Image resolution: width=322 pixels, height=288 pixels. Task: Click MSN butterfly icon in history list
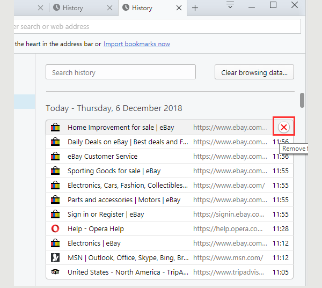55,257
